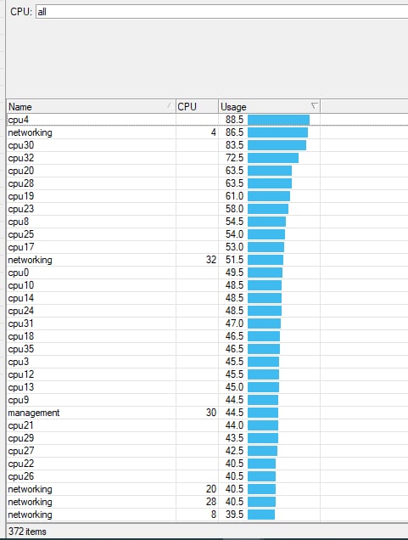This screenshot has height=540, width=408.
Task: Select the networking row with CPU 28
Action: tap(207, 502)
